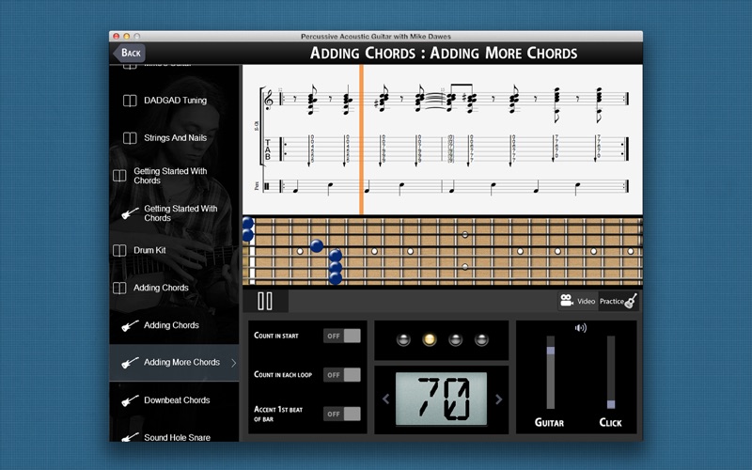Click the Adding Chords : Adding More Chords title
Viewport: 752px width, 470px height.
[x=444, y=53]
